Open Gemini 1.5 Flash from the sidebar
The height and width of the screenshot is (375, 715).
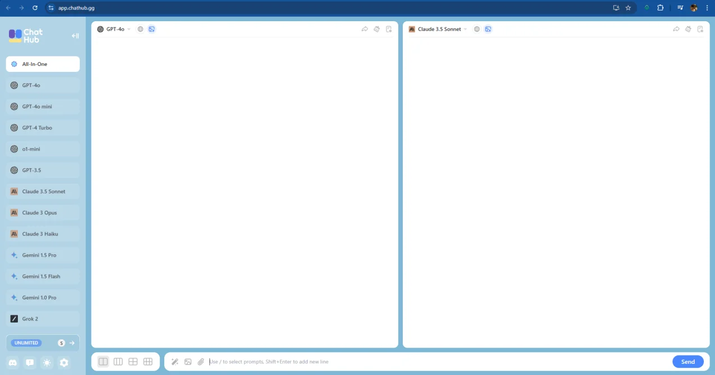click(x=43, y=276)
